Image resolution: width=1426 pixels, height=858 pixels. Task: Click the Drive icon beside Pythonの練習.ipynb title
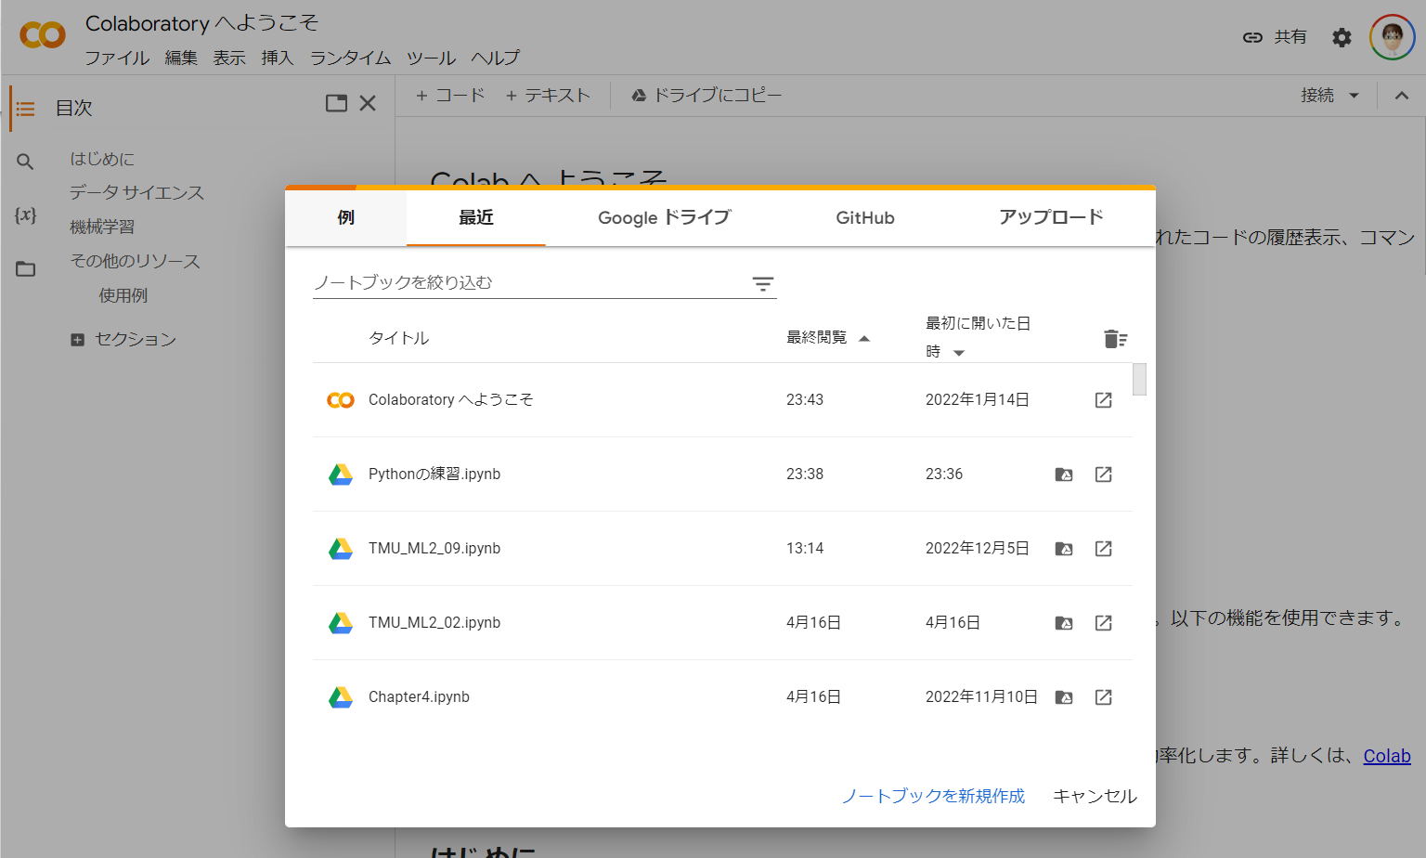click(341, 474)
